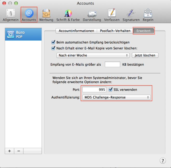Expand the Authentifizierung MD5 Challenge-Response dropdown
The width and height of the screenshot is (171, 168).
point(116,97)
